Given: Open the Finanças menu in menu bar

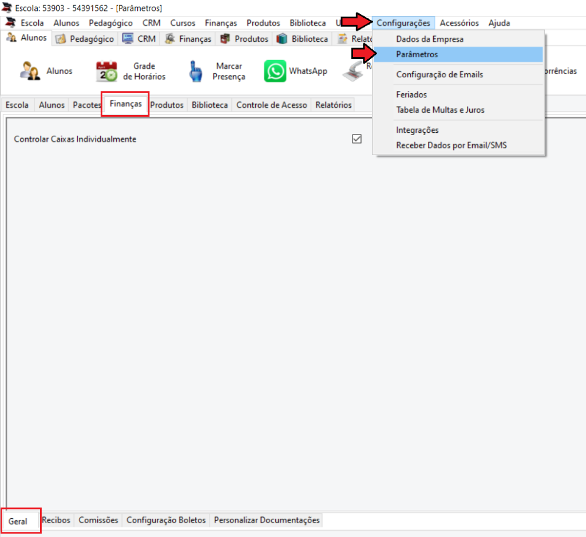Looking at the screenshot, I should tap(221, 23).
